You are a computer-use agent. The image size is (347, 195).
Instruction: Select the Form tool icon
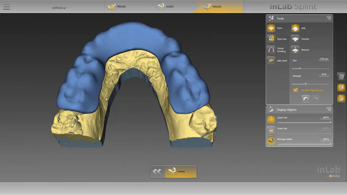point(271,28)
